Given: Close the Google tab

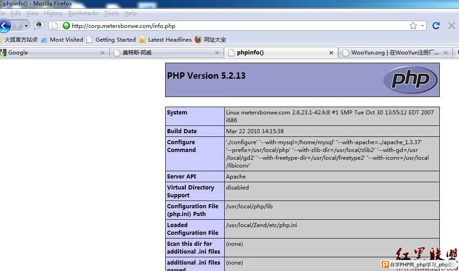Looking at the screenshot, I should point(103,53).
